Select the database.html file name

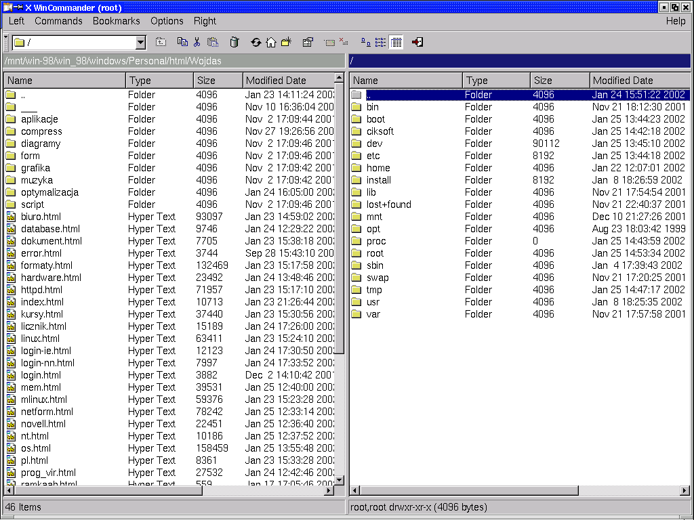point(50,229)
